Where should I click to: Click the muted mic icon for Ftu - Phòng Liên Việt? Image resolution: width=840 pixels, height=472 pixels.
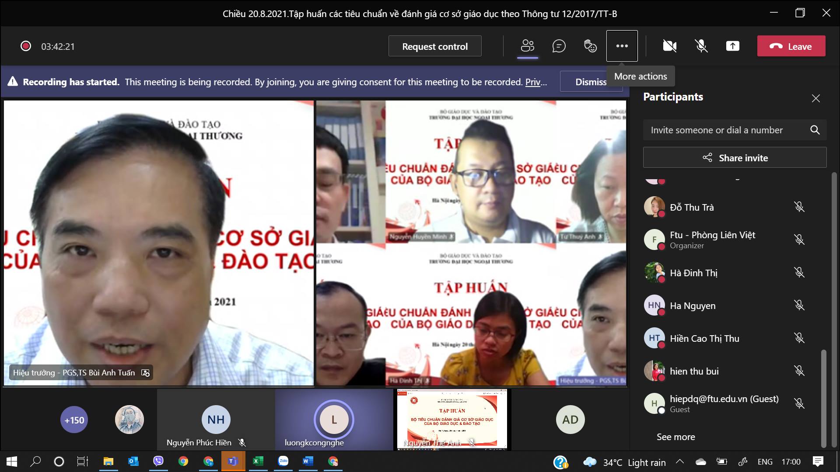[x=799, y=239]
